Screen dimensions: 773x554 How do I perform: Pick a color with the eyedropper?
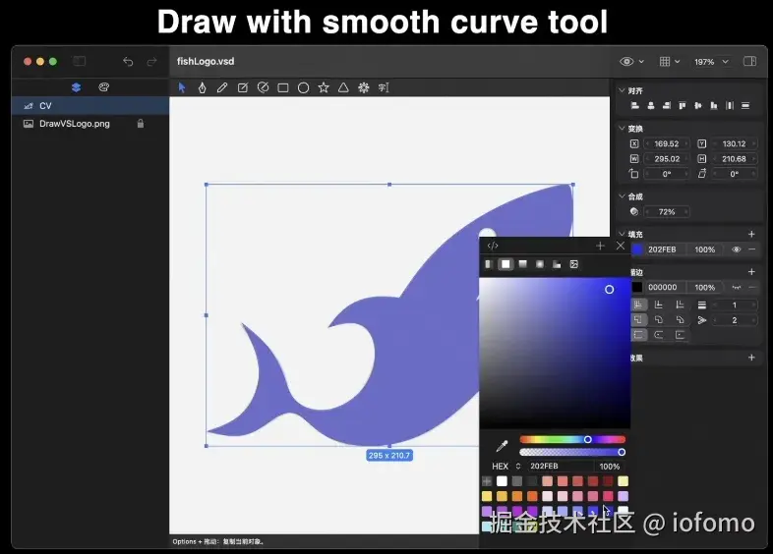[502, 446]
